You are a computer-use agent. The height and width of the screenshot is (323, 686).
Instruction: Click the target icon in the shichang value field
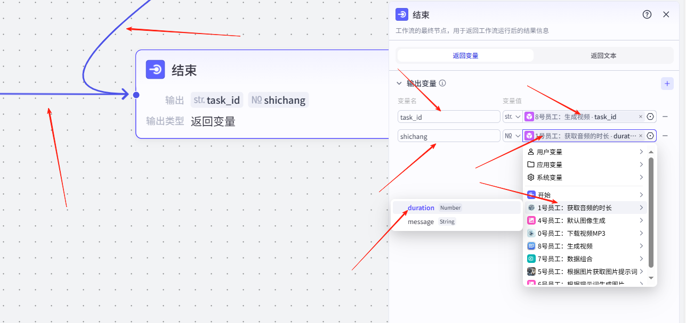(x=650, y=136)
